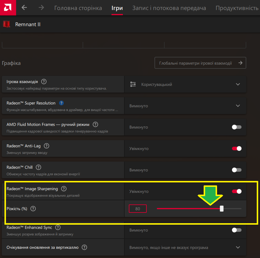This screenshot has height=258, width=260.
Task: Click the sliders icon beside Користувацький
Action: [133, 84]
